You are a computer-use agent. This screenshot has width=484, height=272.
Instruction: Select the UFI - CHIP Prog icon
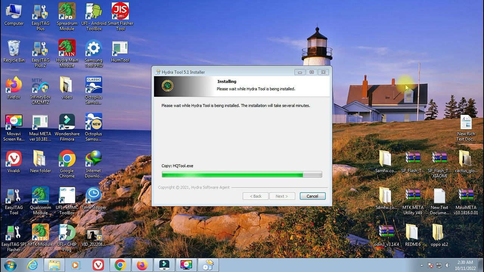(x=67, y=237)
